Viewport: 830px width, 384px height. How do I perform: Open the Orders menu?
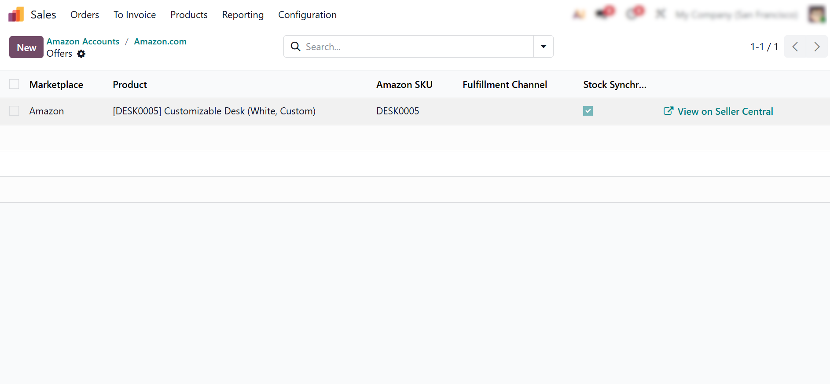click(84, 15)
